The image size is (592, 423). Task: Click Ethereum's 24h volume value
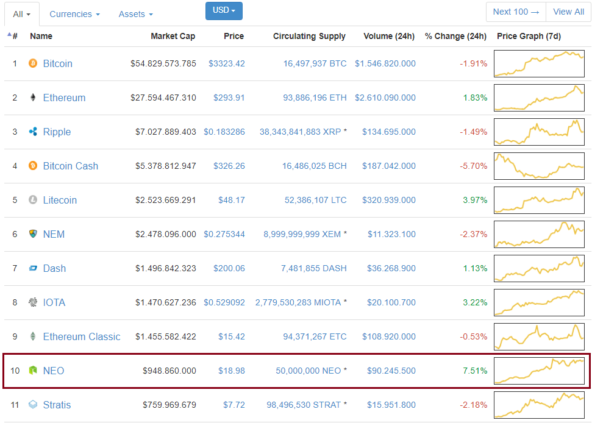click(x=385, y=98)
